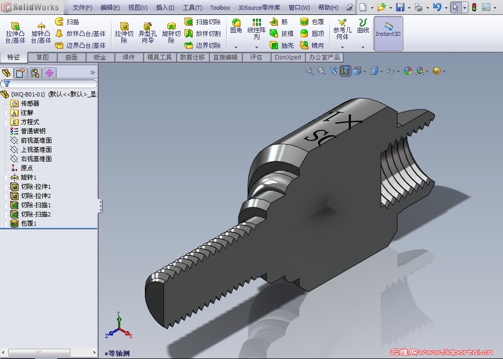Select the 线性阵列 linear pattern tool
Screen dimensions: 503x359
click(x=256, y=29)
